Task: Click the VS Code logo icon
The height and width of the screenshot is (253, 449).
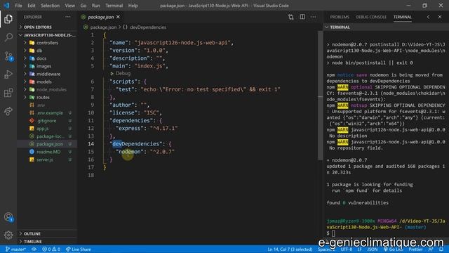Action: [x=6, y=6]
